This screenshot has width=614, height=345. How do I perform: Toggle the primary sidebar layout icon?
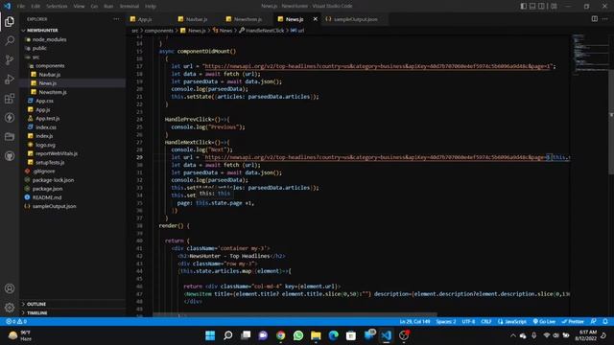tap(524, 6)
